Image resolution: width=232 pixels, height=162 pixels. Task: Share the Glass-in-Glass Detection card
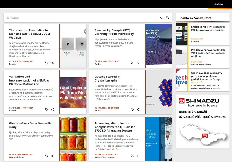(x=53, y=156)
